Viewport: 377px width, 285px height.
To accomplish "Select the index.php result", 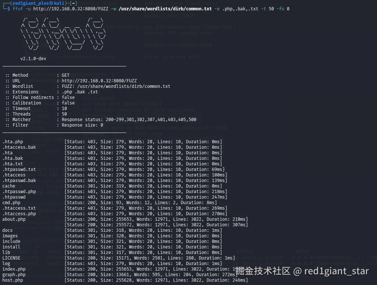I will pyautogui.click(x=14, y=269).
